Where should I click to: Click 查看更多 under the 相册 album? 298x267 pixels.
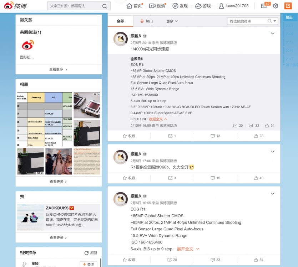[x=58, y=182]
